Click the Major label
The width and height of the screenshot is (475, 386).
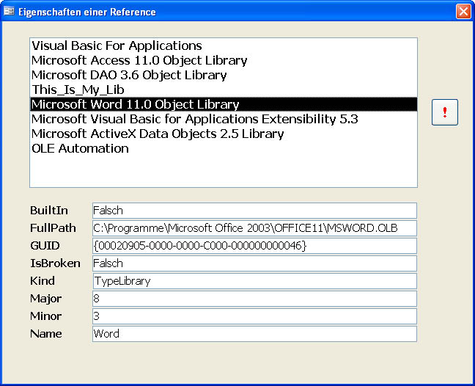pos(45,299)
